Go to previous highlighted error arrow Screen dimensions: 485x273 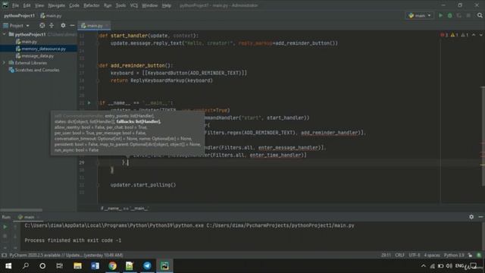474,35
